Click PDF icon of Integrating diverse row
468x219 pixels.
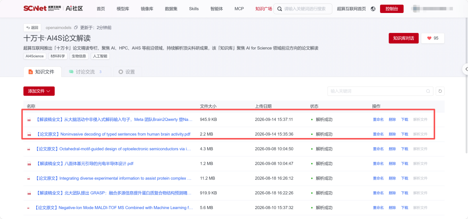[x=29, y=178]
